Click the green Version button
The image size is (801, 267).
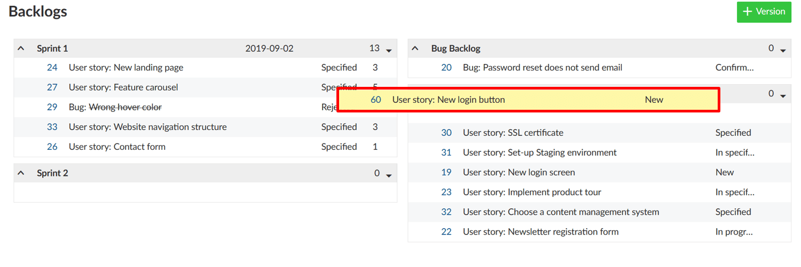[764, 12]
